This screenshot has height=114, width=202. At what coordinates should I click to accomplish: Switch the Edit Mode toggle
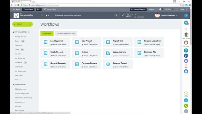pos(161,9)
